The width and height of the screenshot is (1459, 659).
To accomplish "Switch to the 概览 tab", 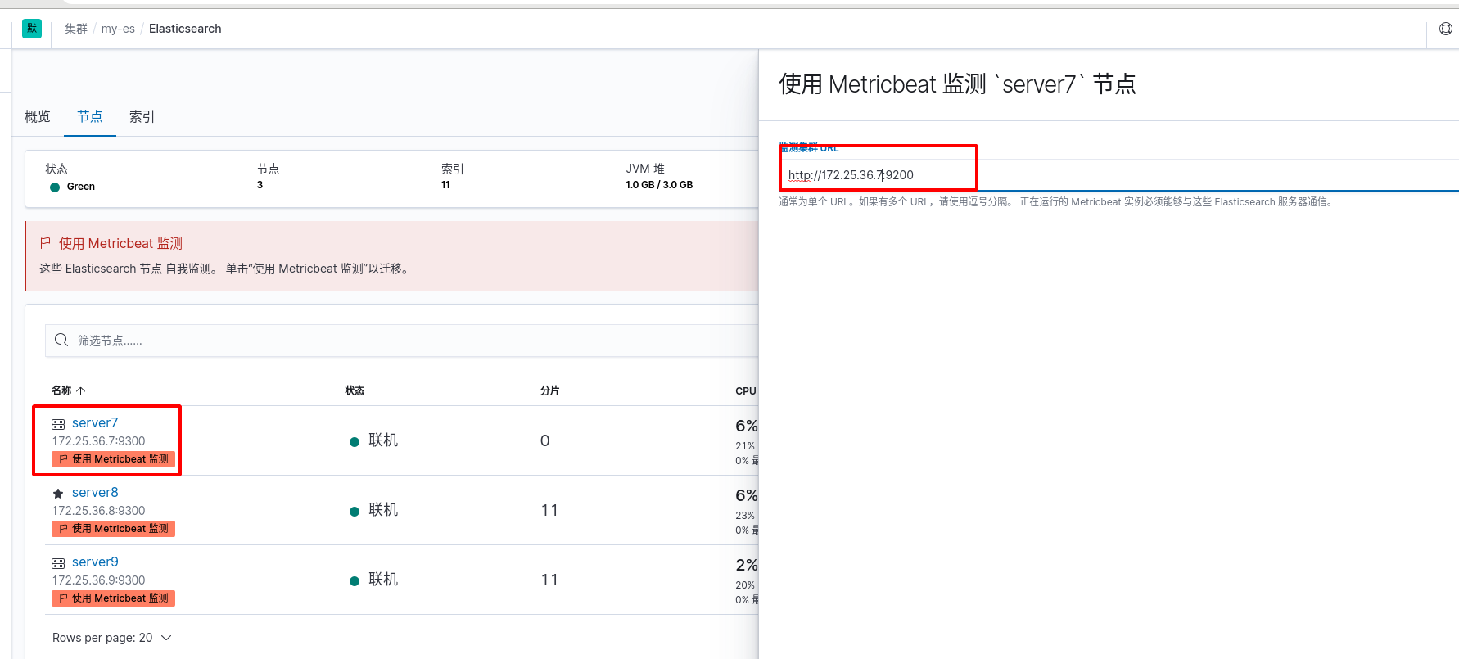I will click(x=38, y=116).
